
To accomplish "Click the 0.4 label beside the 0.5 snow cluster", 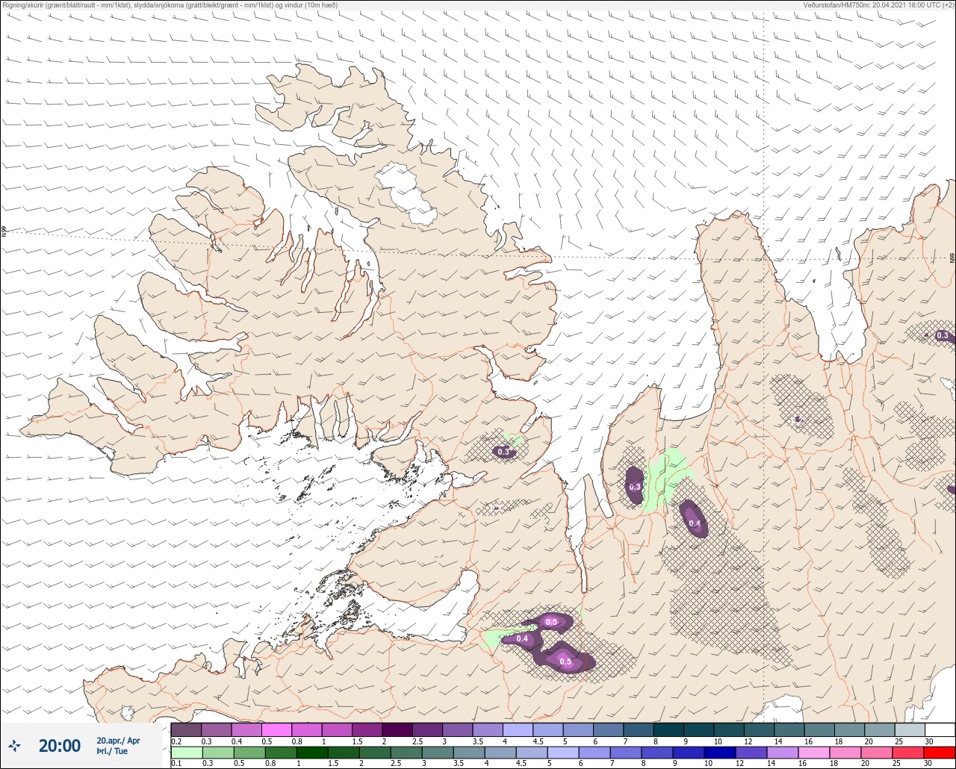I will coord(522,638).
